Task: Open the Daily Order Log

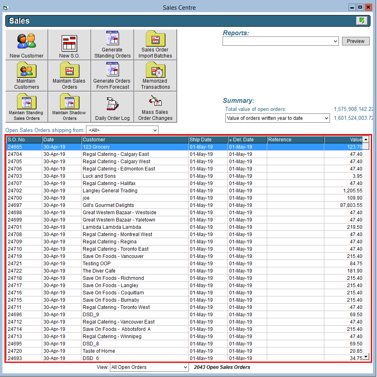Action: click(x=112, y=107)
